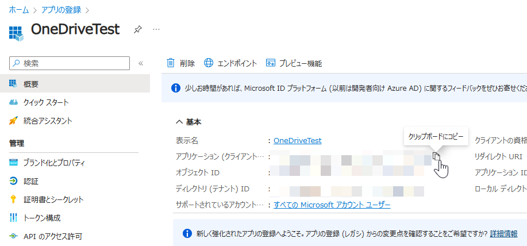
Task: Click the 管理 section heading
Action: click(x=17, y=144)
